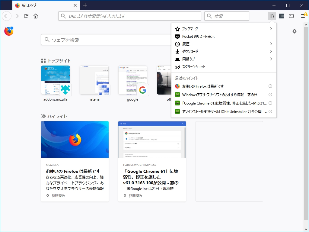Viewport: 309px width, 232px height.
Task: Click the ハイライト section heading
Action: tap(57, 116)
